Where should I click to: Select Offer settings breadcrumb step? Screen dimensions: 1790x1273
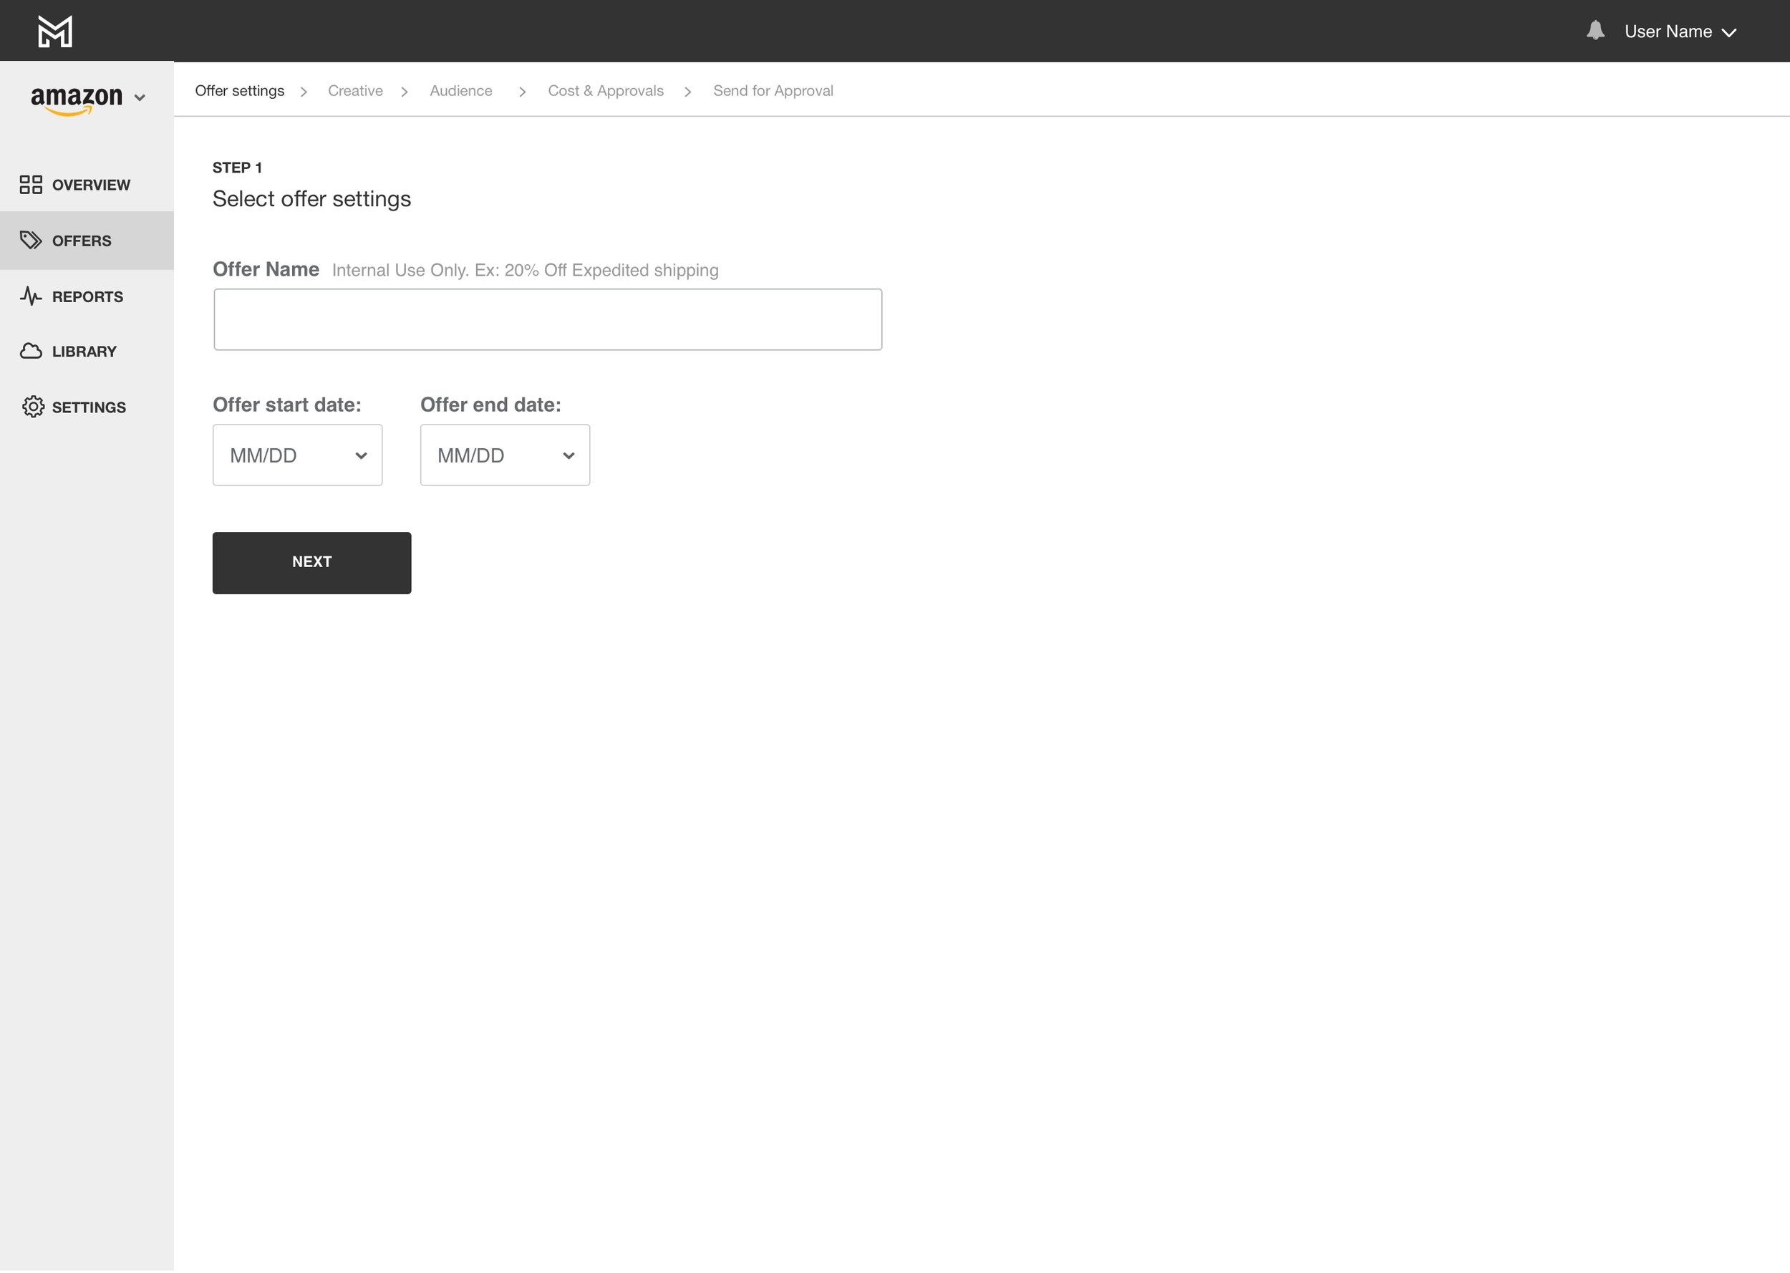tap(240, 91)
